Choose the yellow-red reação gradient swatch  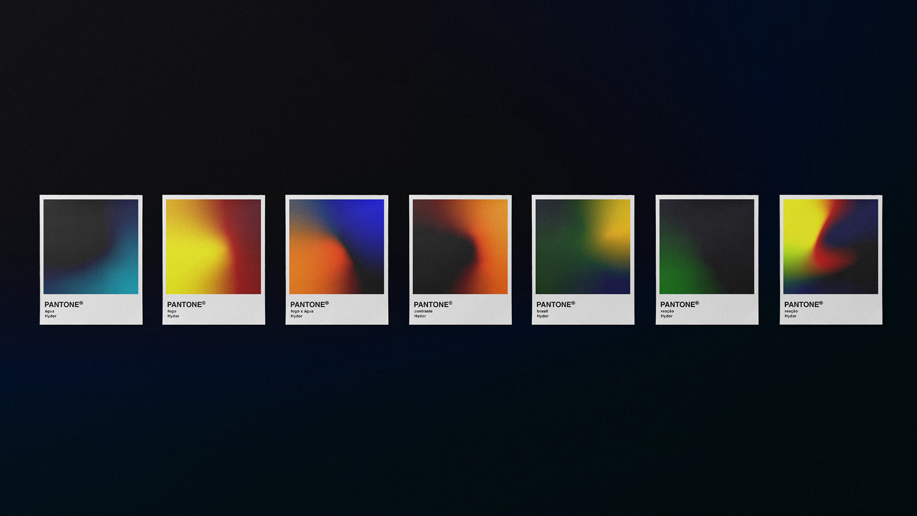(x=831, y=247)
